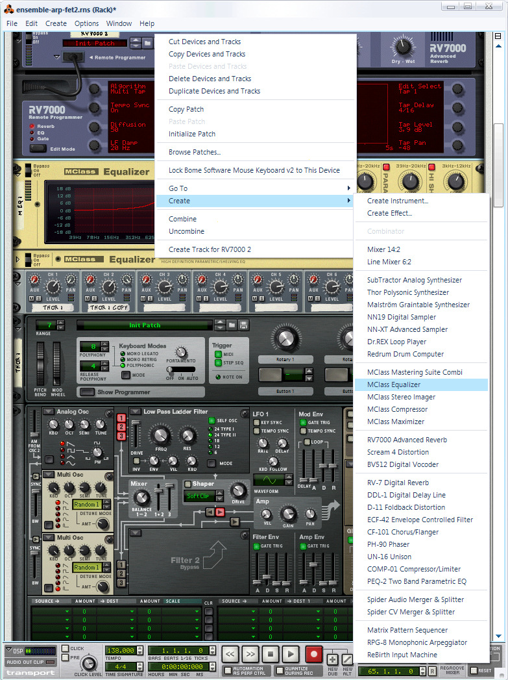Open the Low Pass Ladder Filter type dropdown
This screenshot has height=680, width=508.
pos(136,412)
